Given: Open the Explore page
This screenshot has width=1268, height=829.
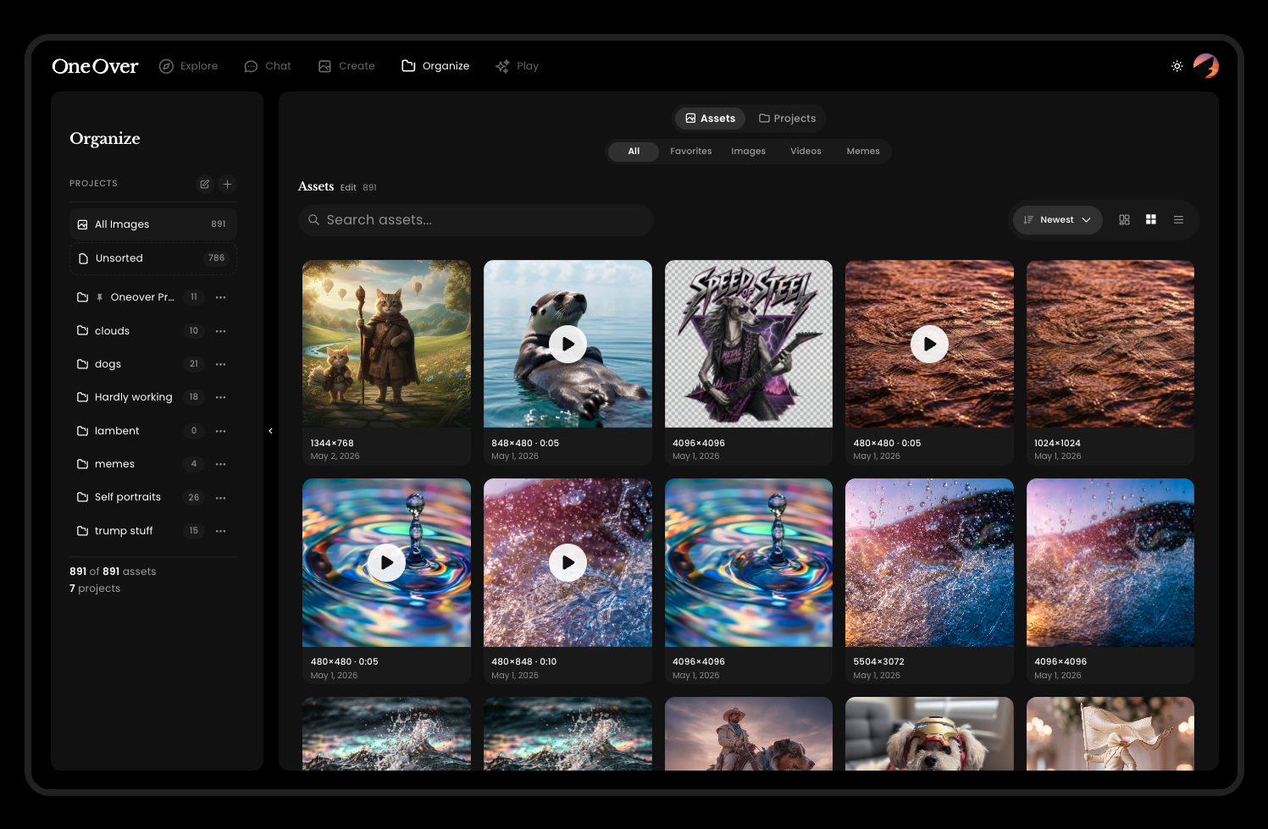Looking at the screenshot, I should click(189, 66).
